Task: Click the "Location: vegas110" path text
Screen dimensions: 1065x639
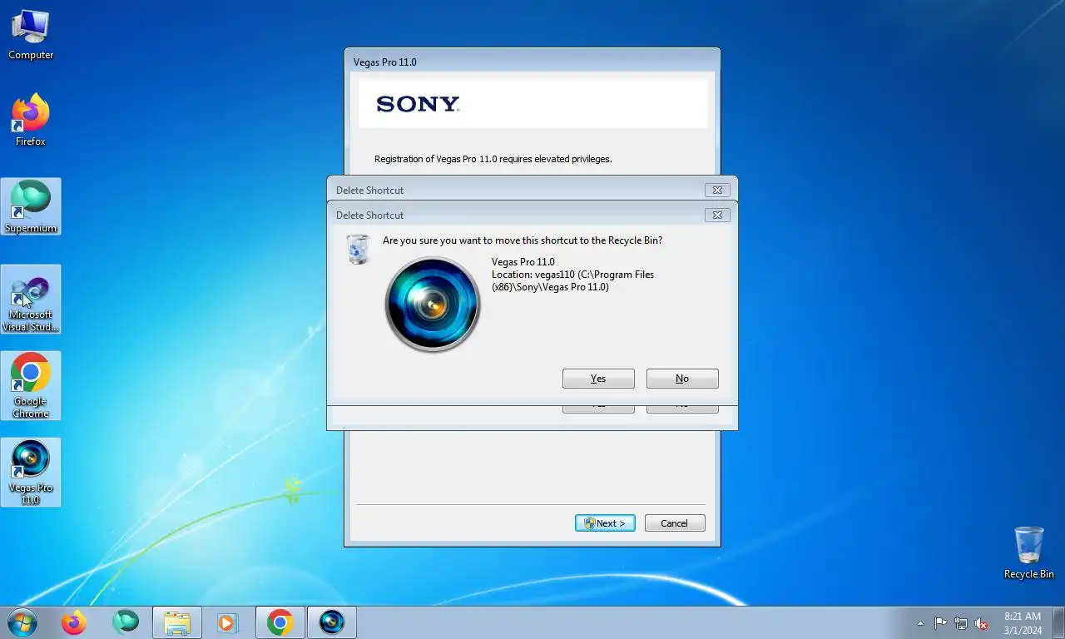Action: tap(572, 280)
